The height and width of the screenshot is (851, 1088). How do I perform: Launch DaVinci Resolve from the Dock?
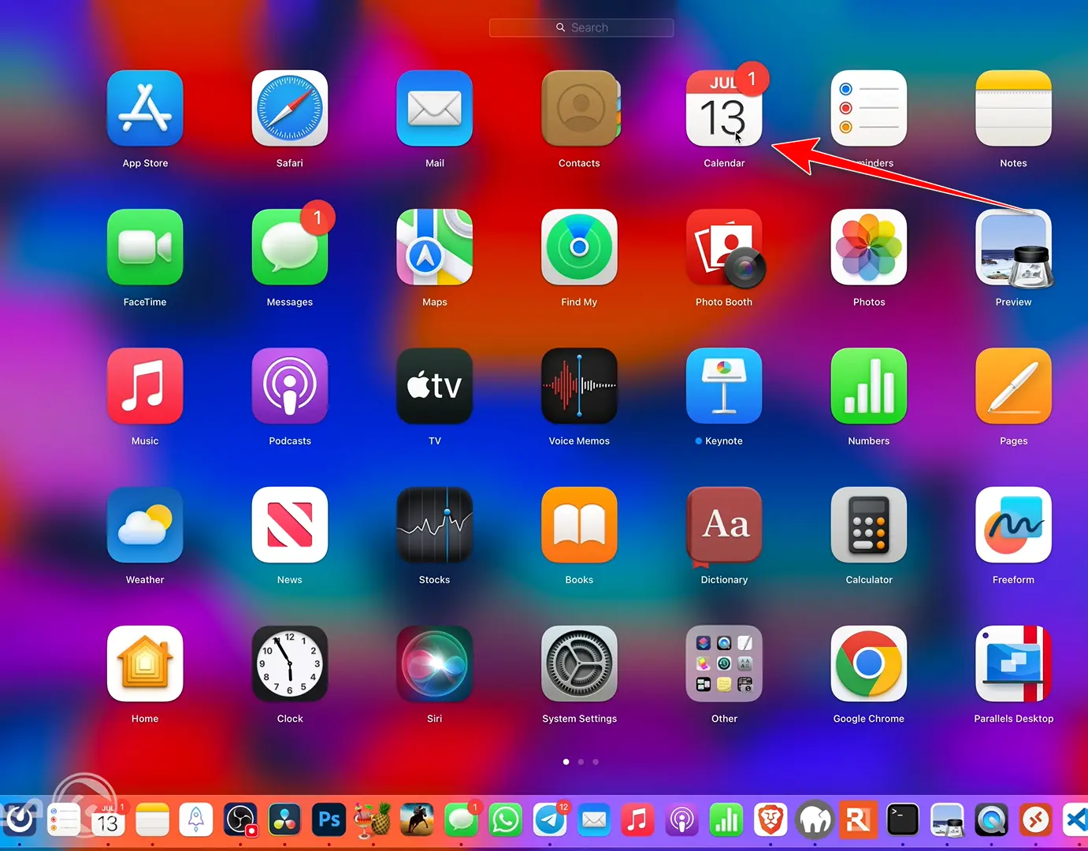click(x=284, y=819)
